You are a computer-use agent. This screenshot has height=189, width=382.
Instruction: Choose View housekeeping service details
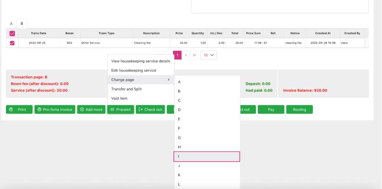pos(141,61)
